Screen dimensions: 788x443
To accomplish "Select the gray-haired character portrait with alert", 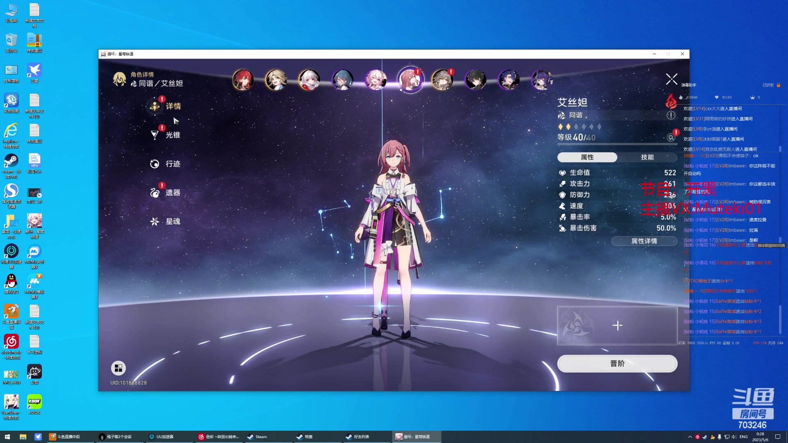I will tap(443, 79).
